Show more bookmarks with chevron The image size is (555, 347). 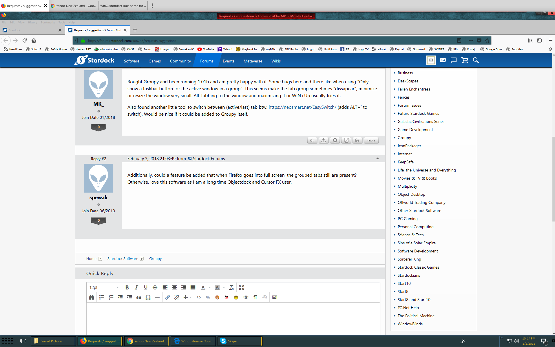tap(550, 49)
